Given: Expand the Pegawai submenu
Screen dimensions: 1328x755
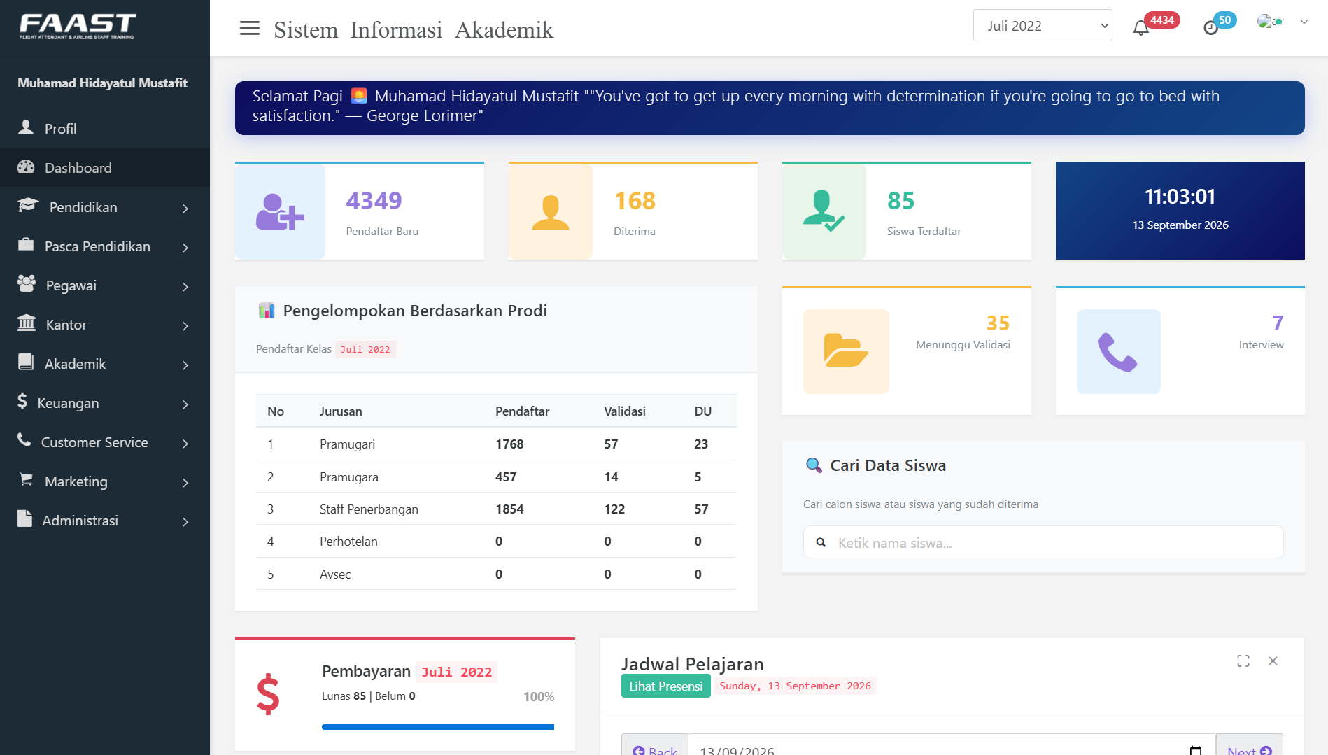Looking at the screenshot, I should click(x=105, y=285).
